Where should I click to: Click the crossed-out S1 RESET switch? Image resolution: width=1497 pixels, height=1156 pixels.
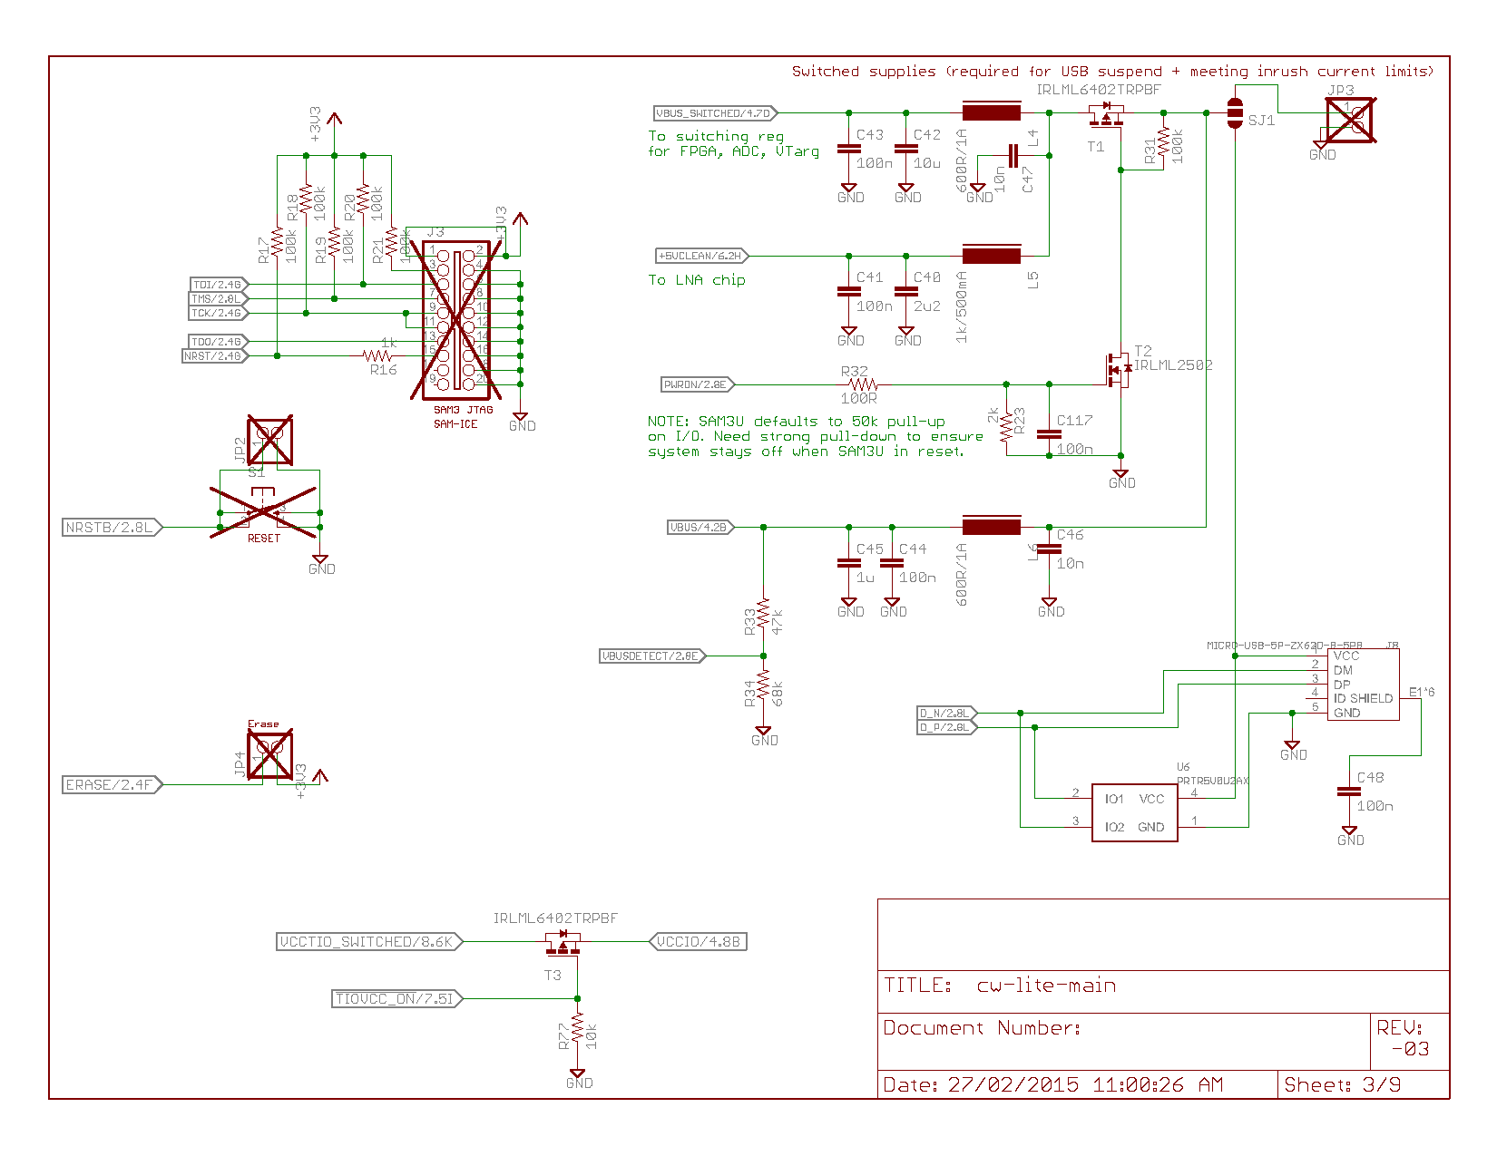(x=263, y=513)
